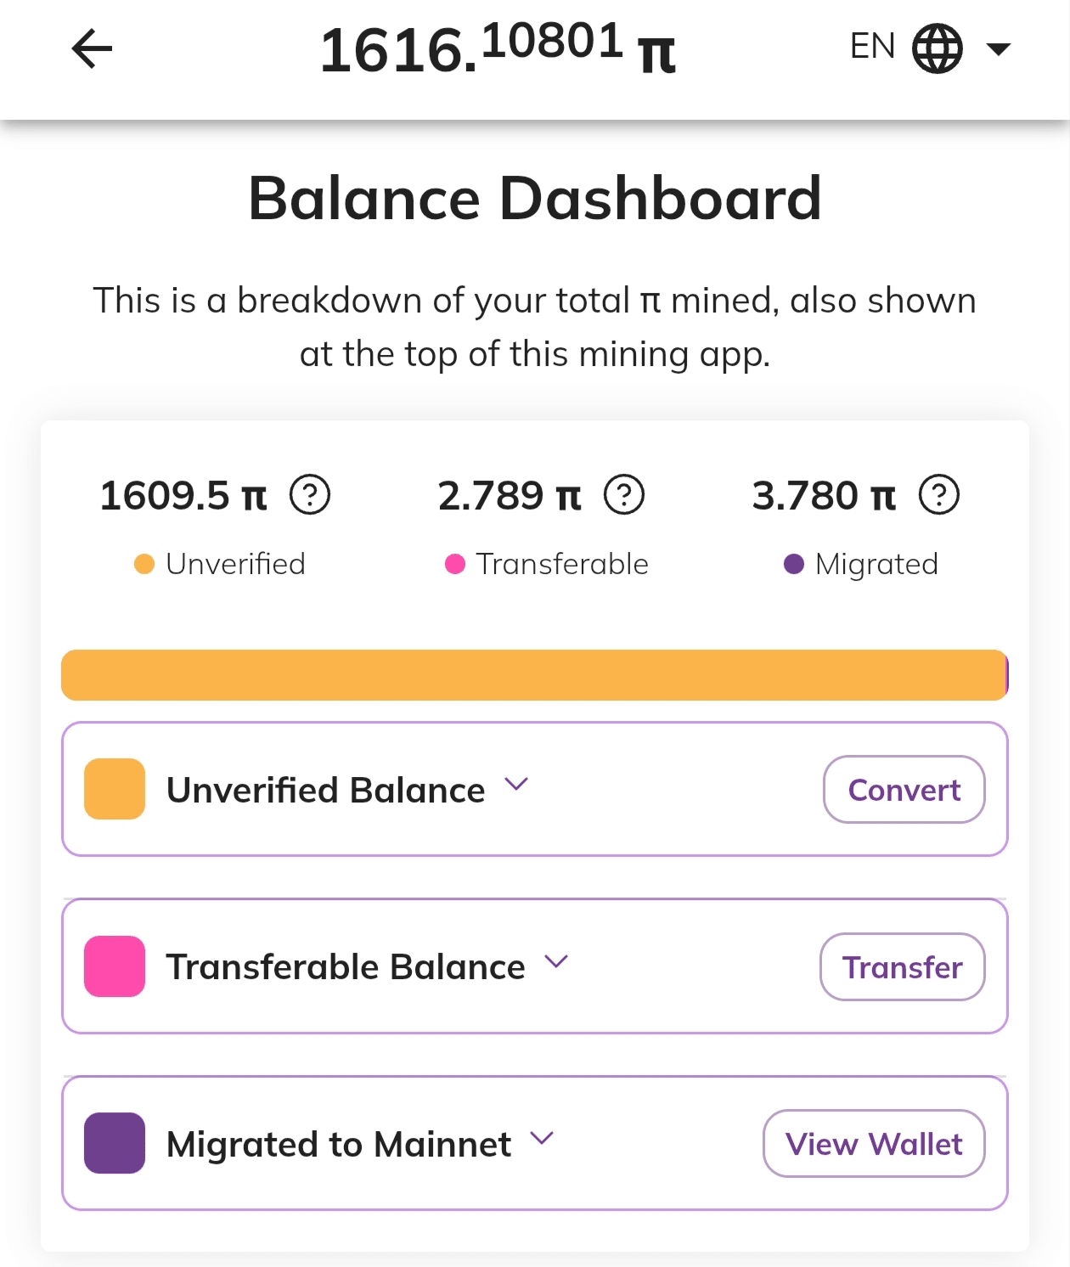
Task: Expand the Transferable Balance chevron
Action: click(556, 961)
